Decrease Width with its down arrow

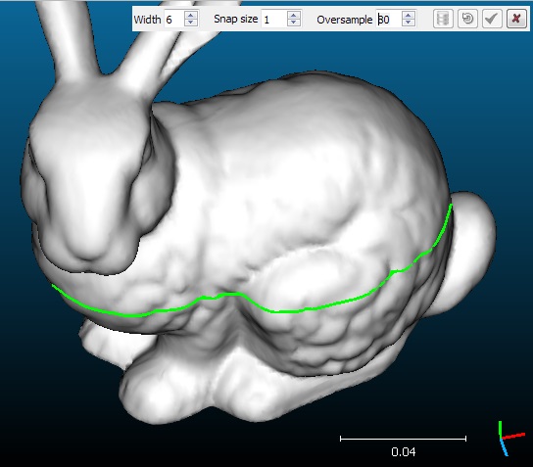[x=191, y=23]
